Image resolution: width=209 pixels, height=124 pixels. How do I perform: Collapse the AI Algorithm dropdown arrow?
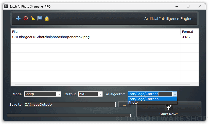(175, 94)
